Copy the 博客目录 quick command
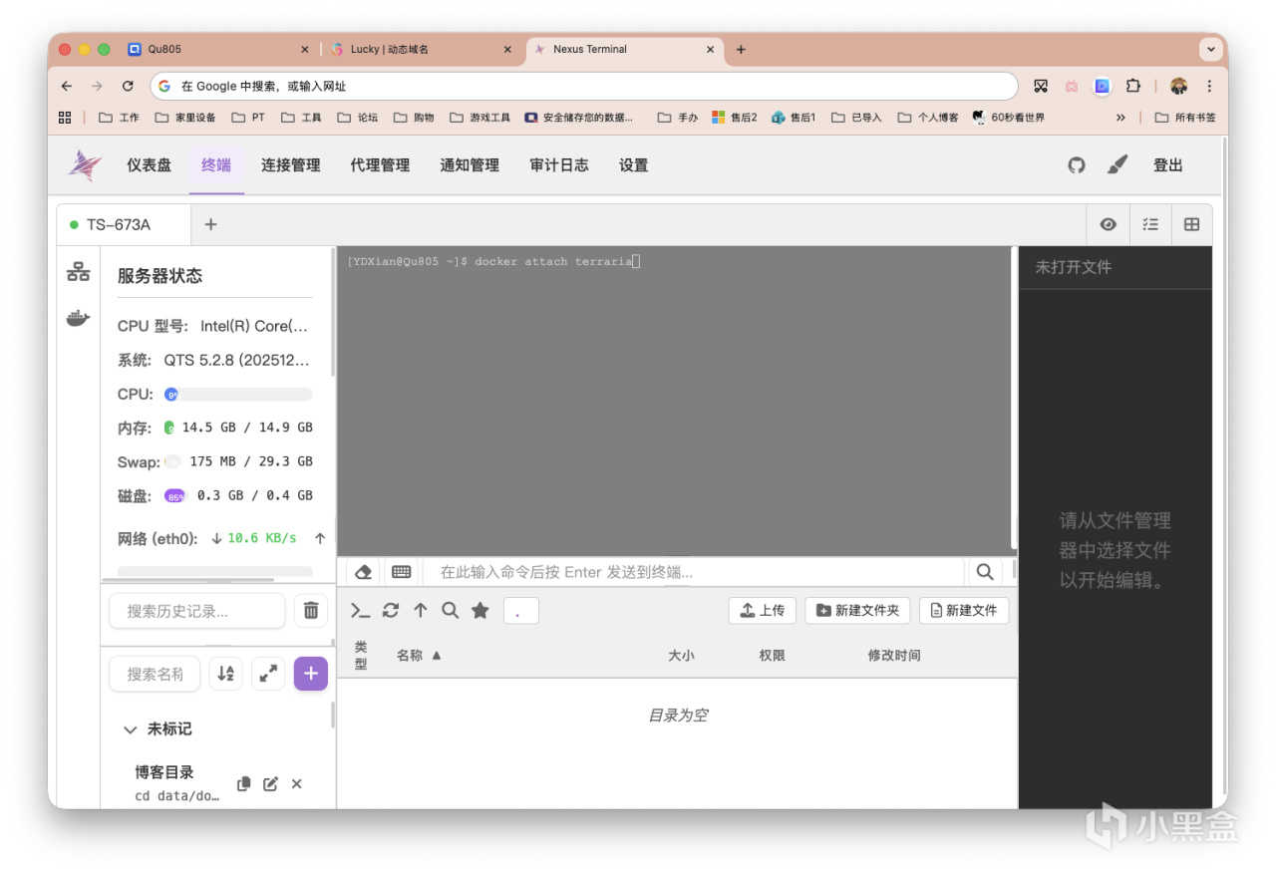Screen dimensions: 1276x872 (243, 784)
